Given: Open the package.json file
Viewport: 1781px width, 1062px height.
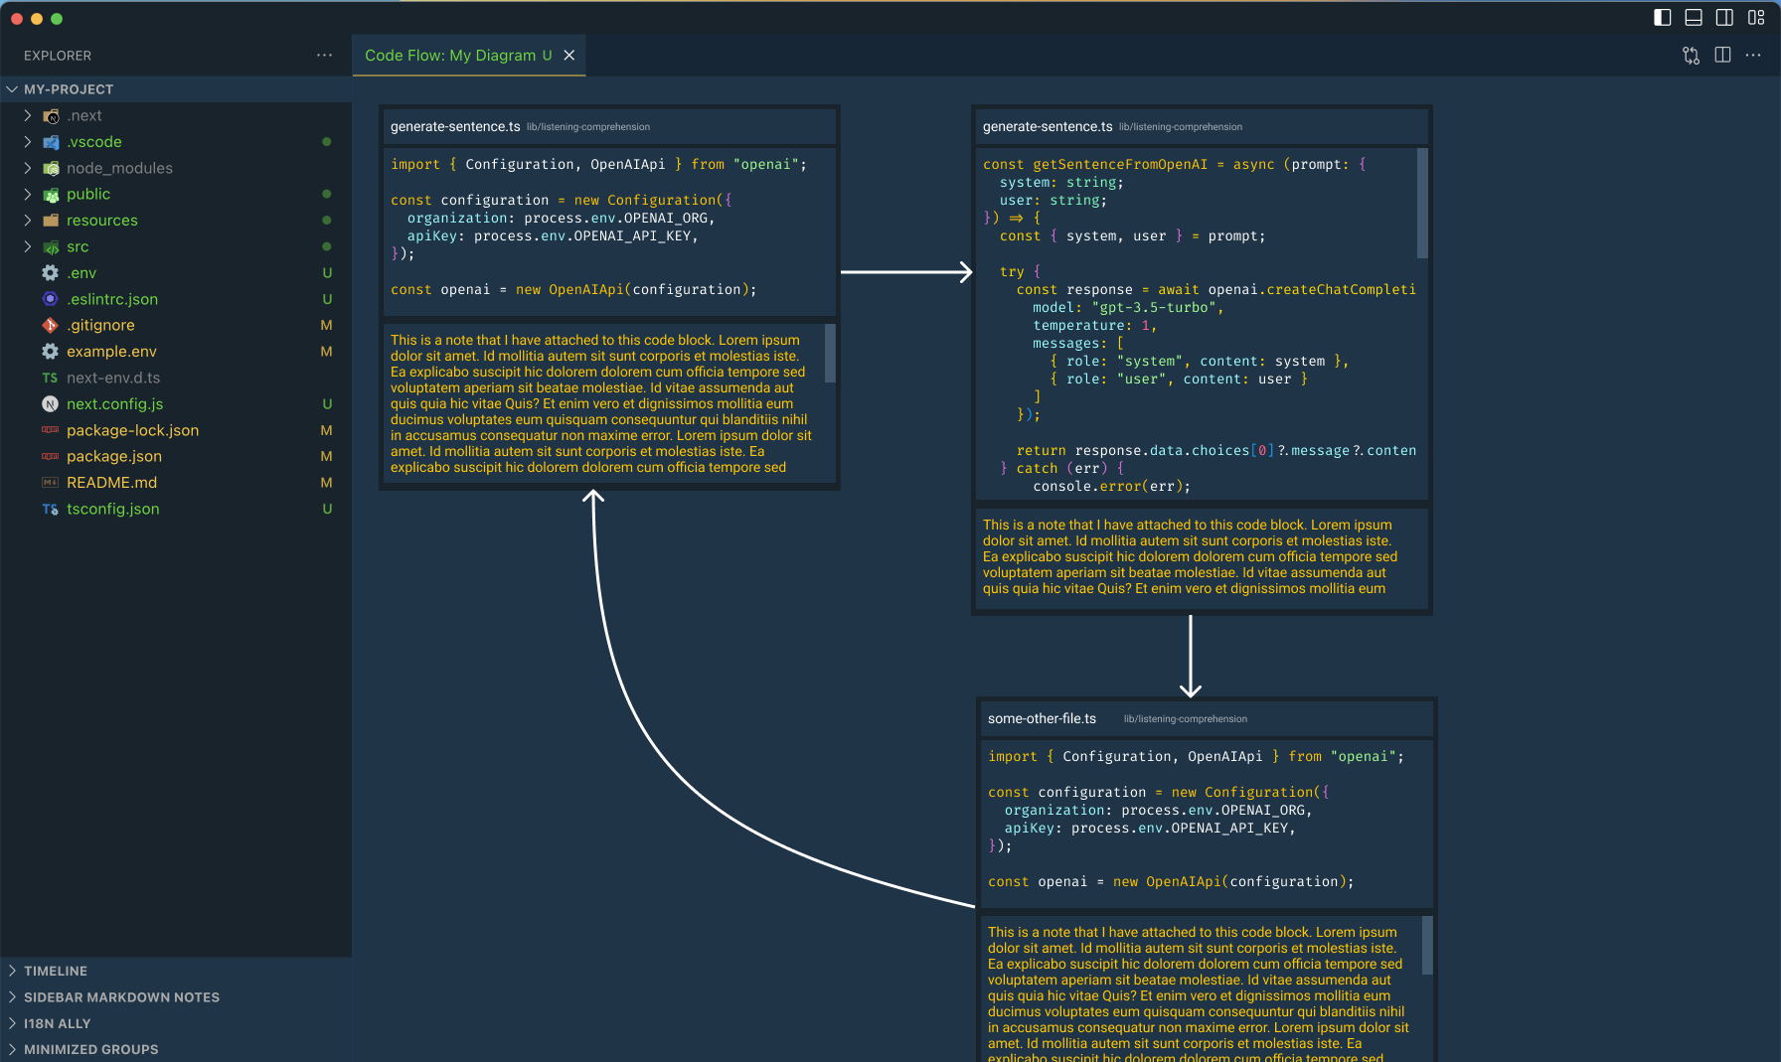Looking at the screenshot, I should tap(114, 456).
